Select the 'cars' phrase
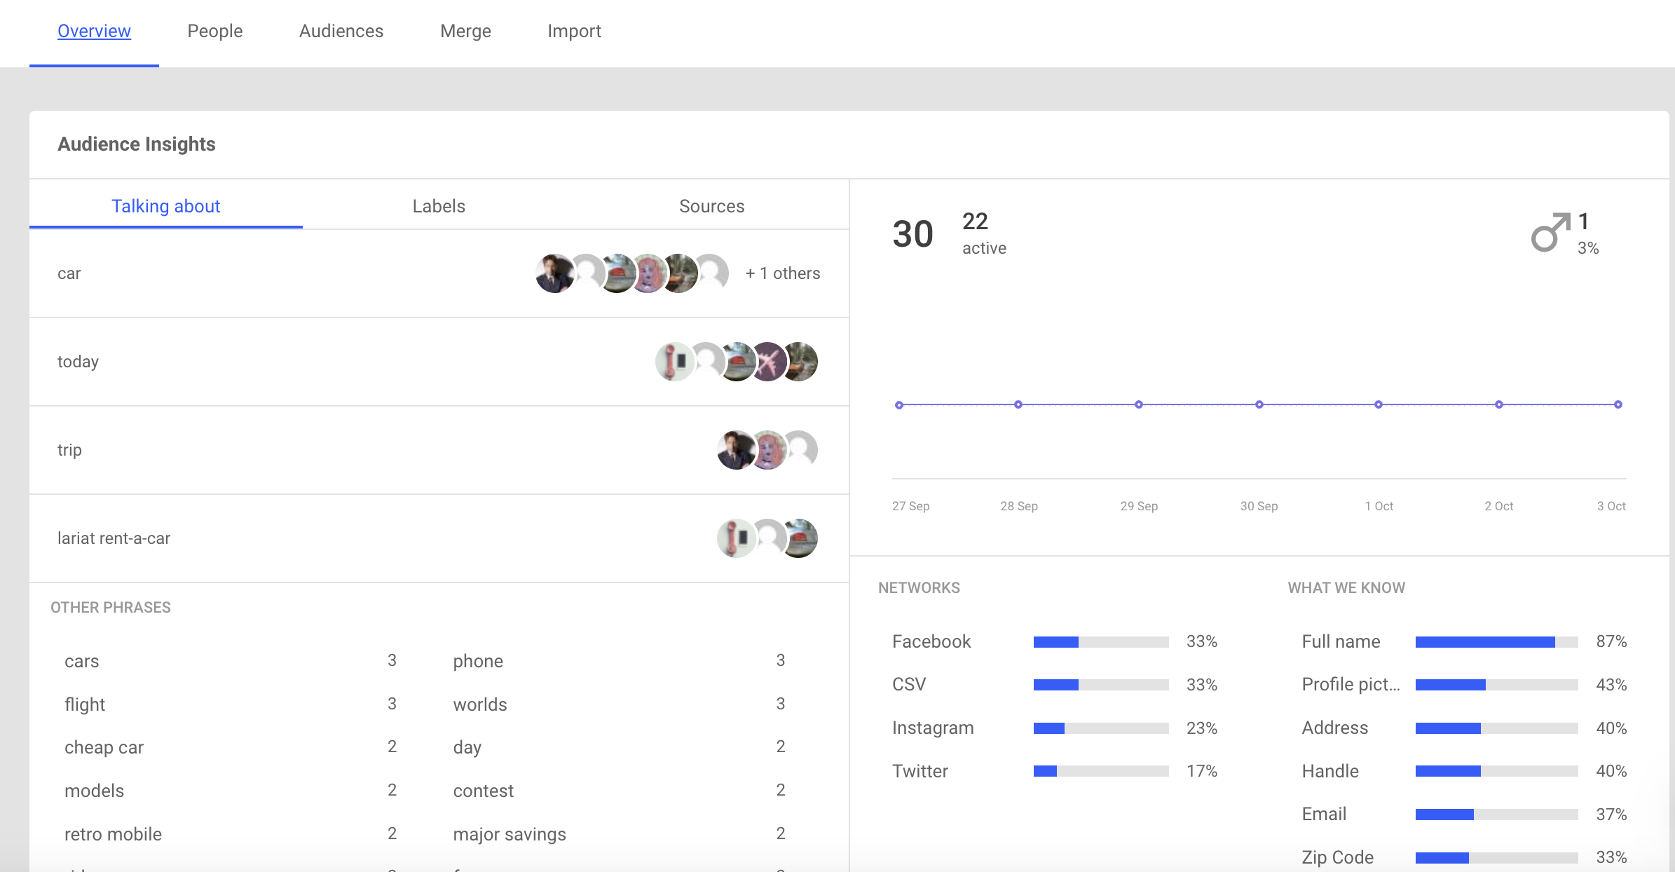The width and height of the screenshot is (1675, 872). point(81,661)
